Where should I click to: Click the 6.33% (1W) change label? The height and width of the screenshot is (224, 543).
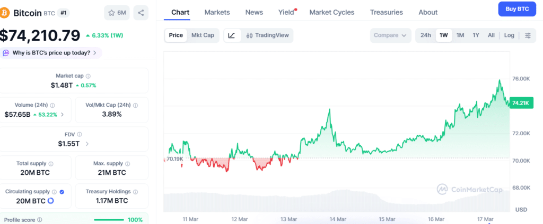click(x=104, y=35)
